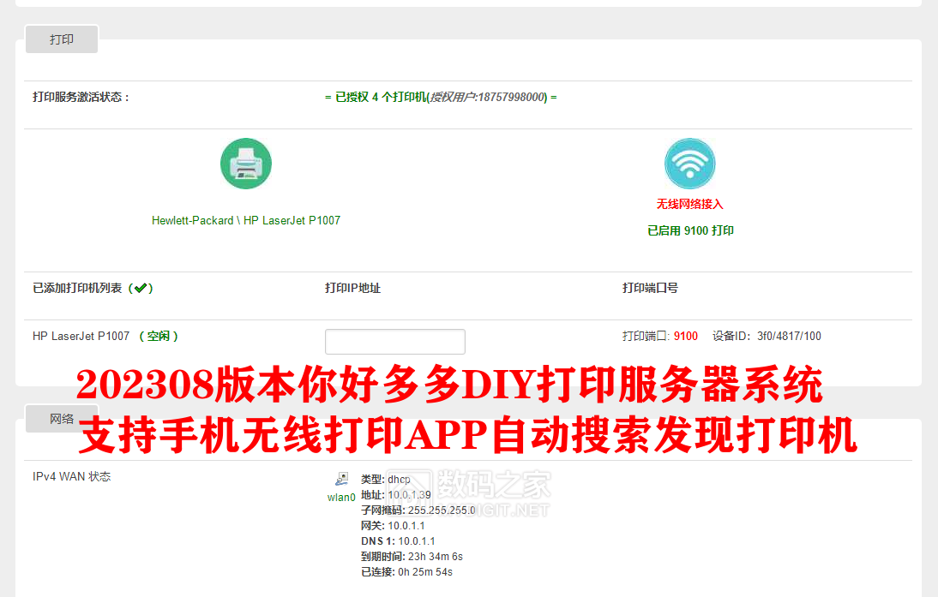Click the 设备ID 3f0/4817/100 value
The height and width of the screenshot is (597, 938).
pyautogui.click(x=767, y=337)
